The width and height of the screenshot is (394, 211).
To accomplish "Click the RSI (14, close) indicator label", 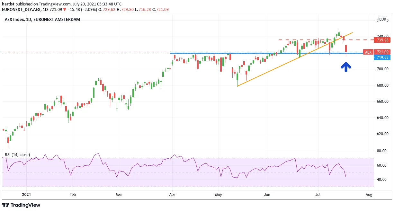I will pyautogui.click(x=17, y=155).
